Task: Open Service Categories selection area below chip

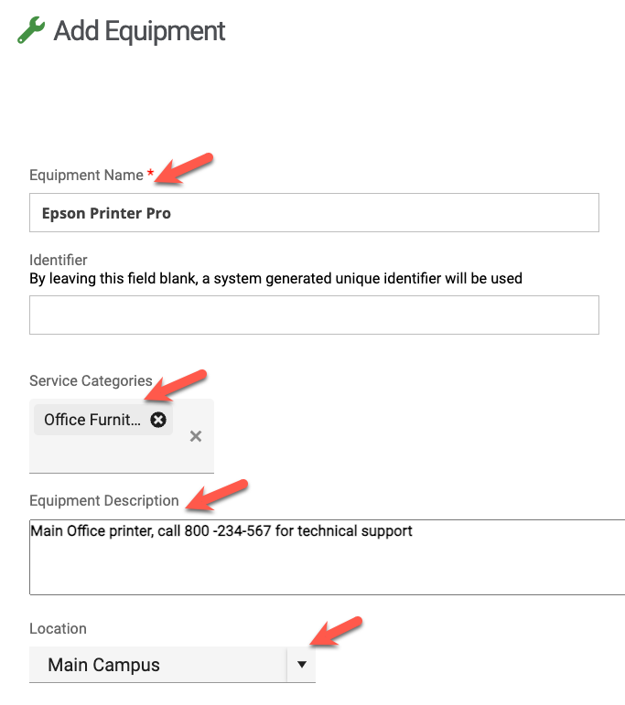Action: click(110, 454)
